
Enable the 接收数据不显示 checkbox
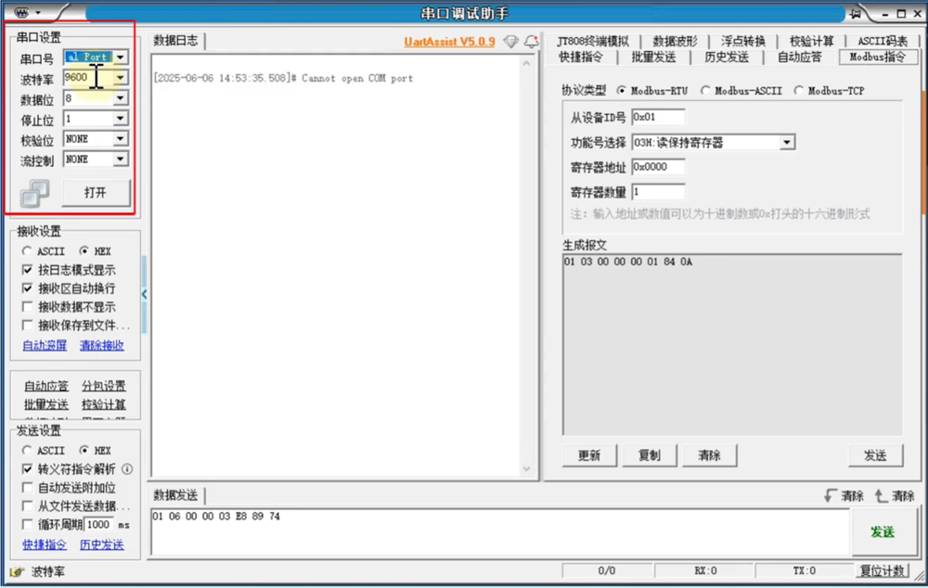[x=27, y=307]
